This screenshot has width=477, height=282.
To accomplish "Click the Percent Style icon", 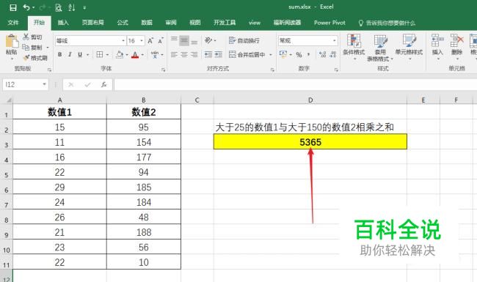I will (299, 55).
